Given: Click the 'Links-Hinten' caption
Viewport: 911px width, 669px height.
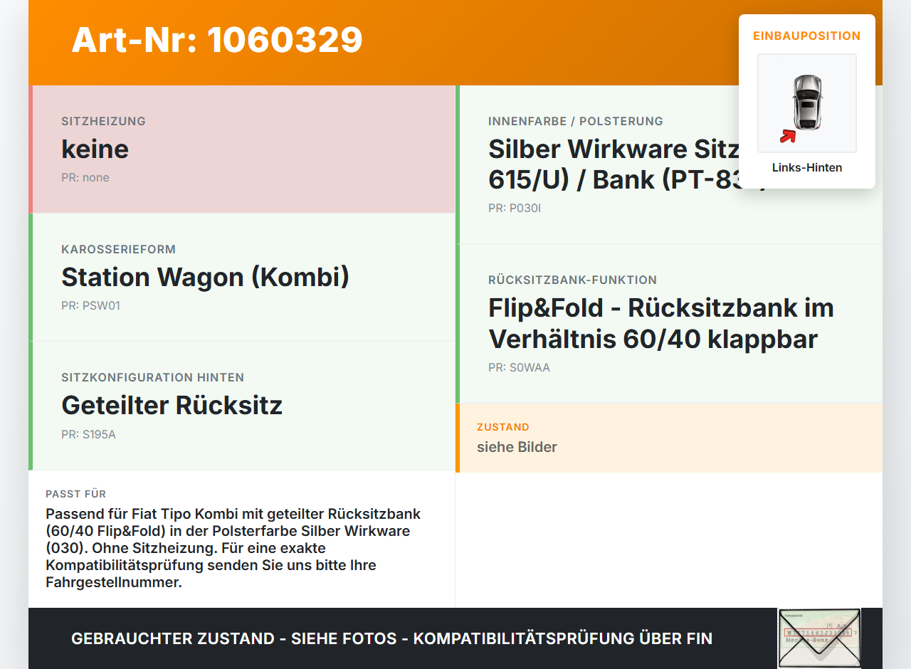Looking at the screenshot, I should point(807,168).
